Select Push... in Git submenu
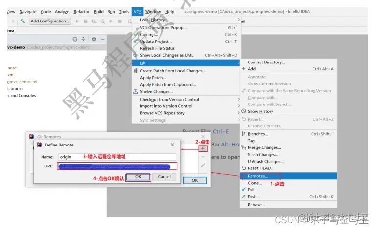This screenshot has height=229, width=376. coord(289,197)
